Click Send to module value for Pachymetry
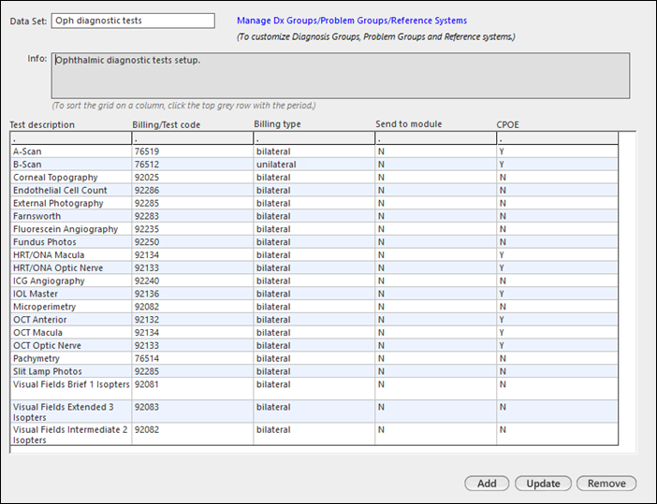Viewport: 657px width, 504px height. point(436,359)
